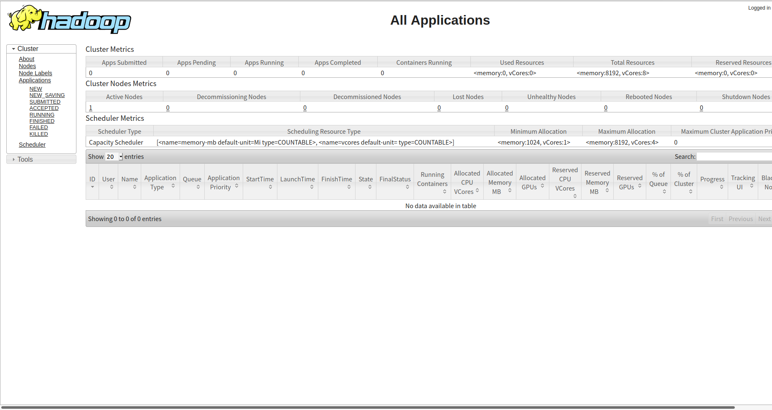Sort by Reserved CPU VCores column
This screenshot has width=772, height=410.
[x=565, y=181]
